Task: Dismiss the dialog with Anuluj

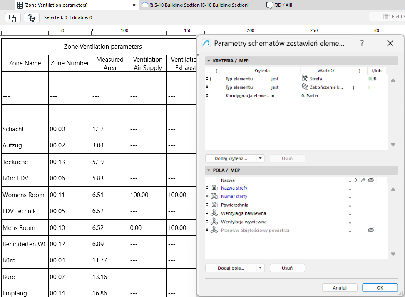Action: coord(340,287)
